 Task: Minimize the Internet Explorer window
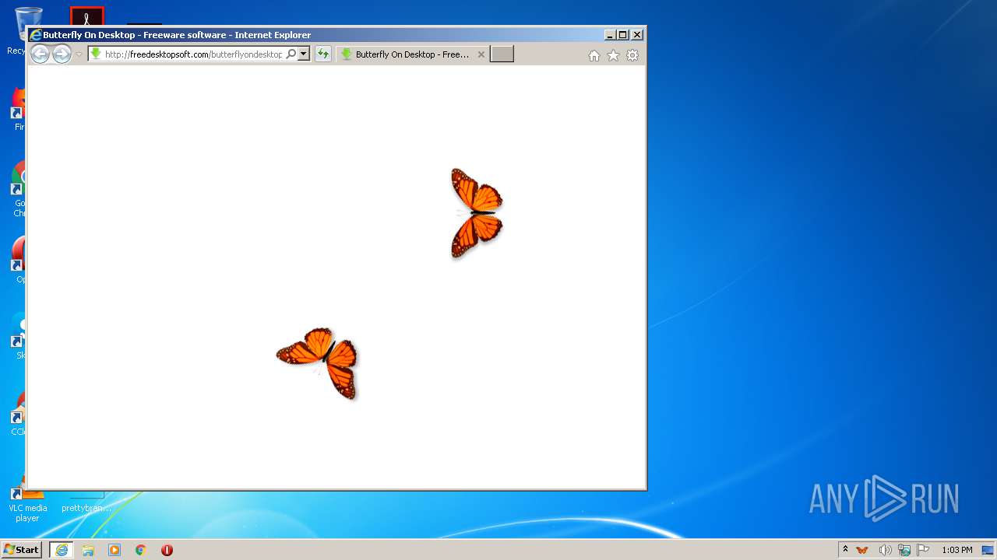click(x=610, y=35)
